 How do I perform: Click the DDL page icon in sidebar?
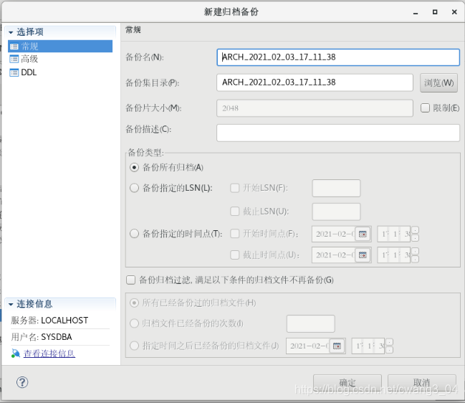14,72
